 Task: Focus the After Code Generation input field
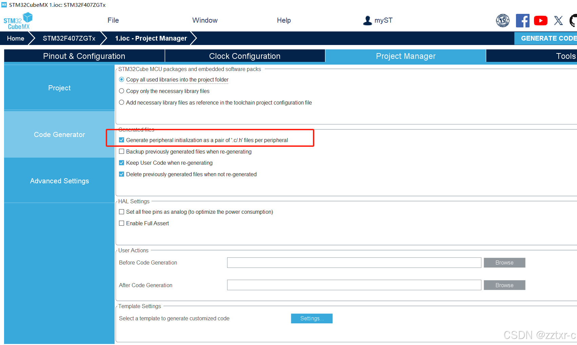(354, 285)
